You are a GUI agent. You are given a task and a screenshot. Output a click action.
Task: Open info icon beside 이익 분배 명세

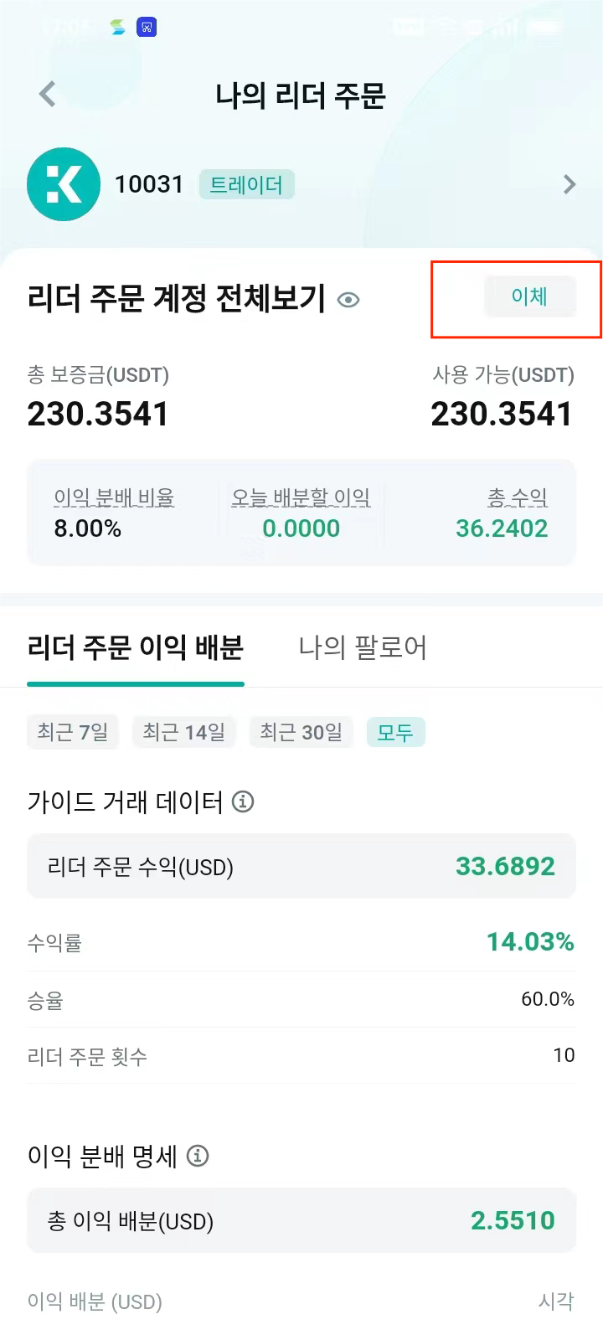tap(198, 1156)
